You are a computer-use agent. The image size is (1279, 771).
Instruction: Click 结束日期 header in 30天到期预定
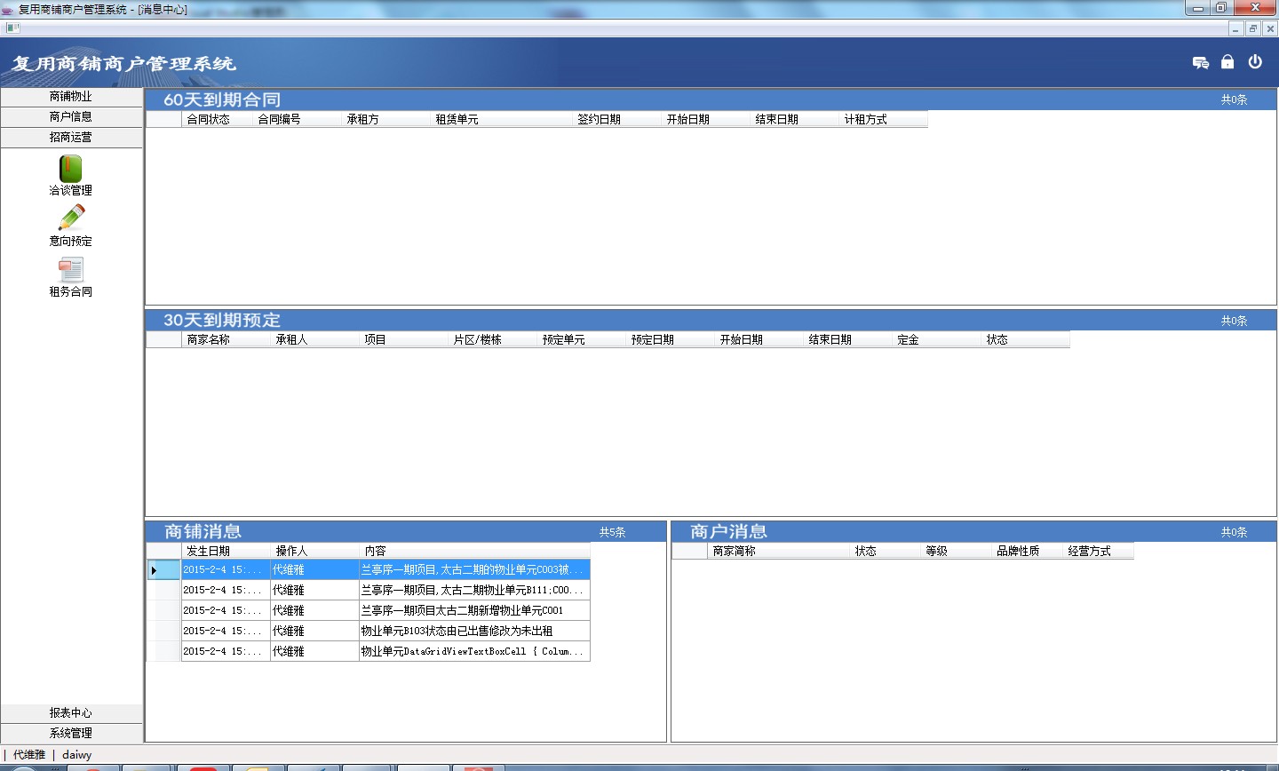pos(848,339)
